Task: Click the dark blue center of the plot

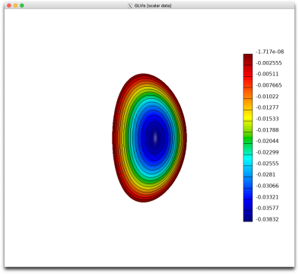Action: 154,138
